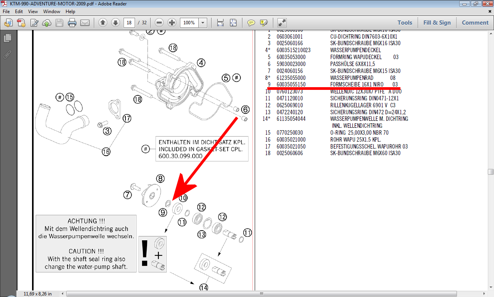Click the email envelope icon
This screenshot has height=297, width=494.
click(85, 23)
